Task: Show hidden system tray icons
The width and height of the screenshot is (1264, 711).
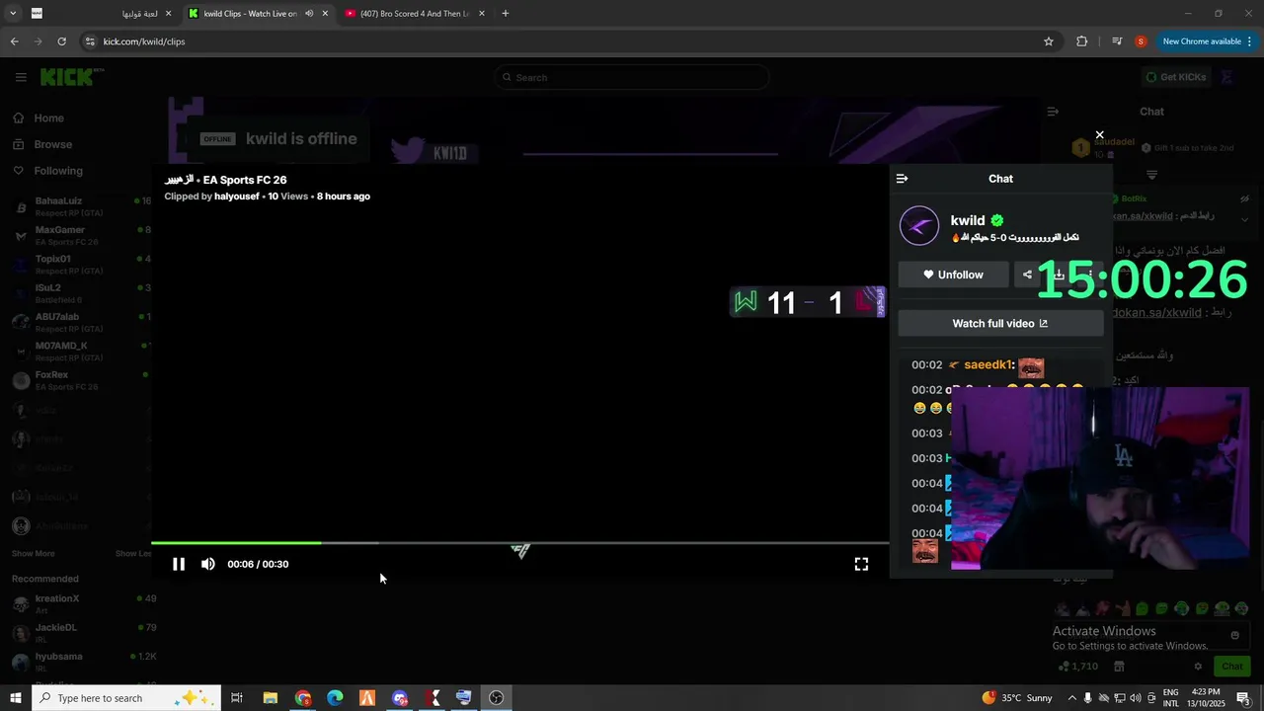Action: pyautogui.click(x=1072, y=698)
